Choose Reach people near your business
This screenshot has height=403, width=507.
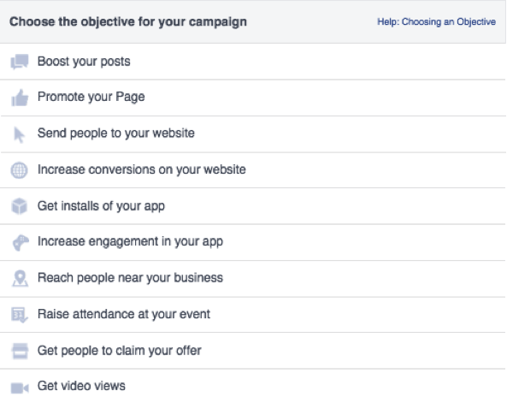253,278
